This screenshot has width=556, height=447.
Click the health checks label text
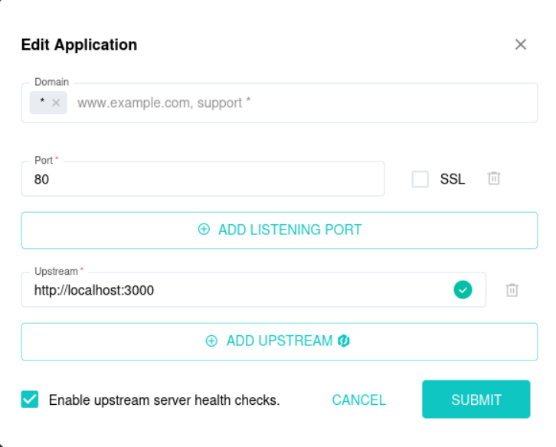[x=164, y=400]
